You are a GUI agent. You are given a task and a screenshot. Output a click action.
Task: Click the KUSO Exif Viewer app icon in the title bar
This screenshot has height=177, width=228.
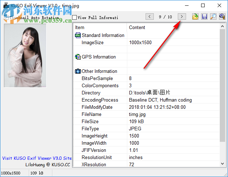click(6, 5)
